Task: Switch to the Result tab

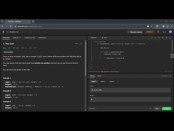Action: click(99, 76)
